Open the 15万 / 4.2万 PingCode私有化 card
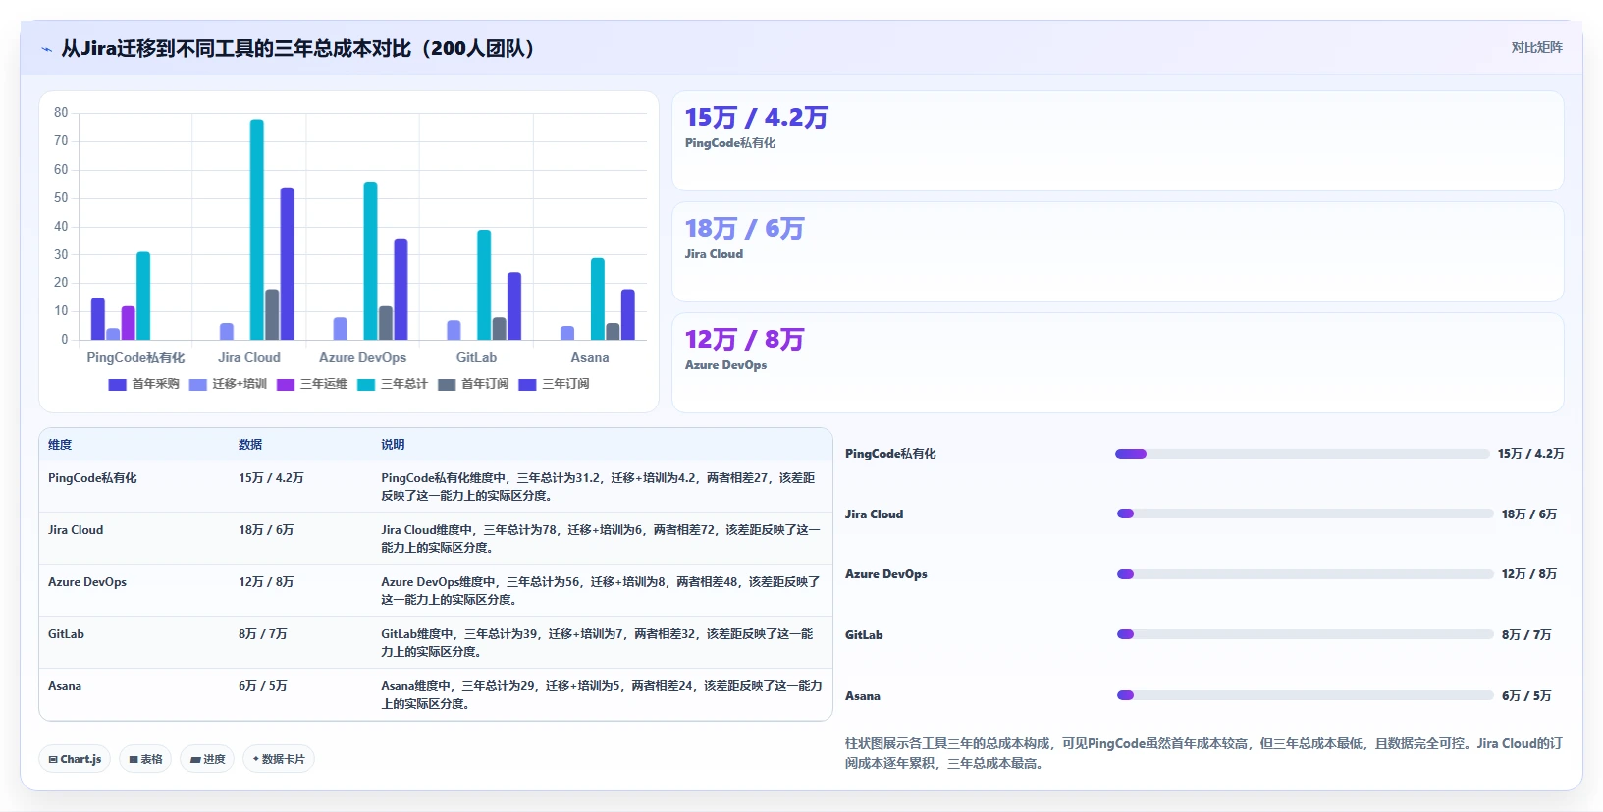The image size is (1603, 812). (1117, 141)
